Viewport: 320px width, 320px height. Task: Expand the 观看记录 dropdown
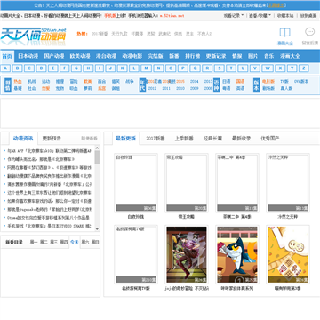(x=234, y=15)
